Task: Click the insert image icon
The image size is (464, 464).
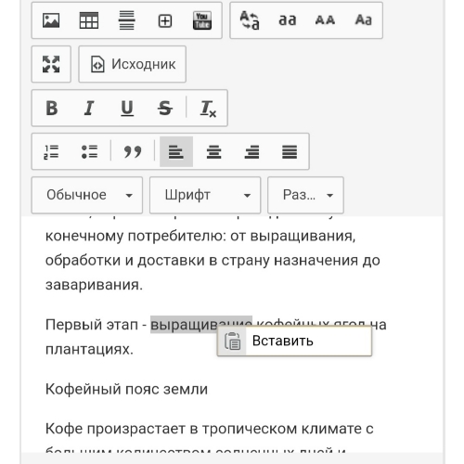Action: coord(51,20)
